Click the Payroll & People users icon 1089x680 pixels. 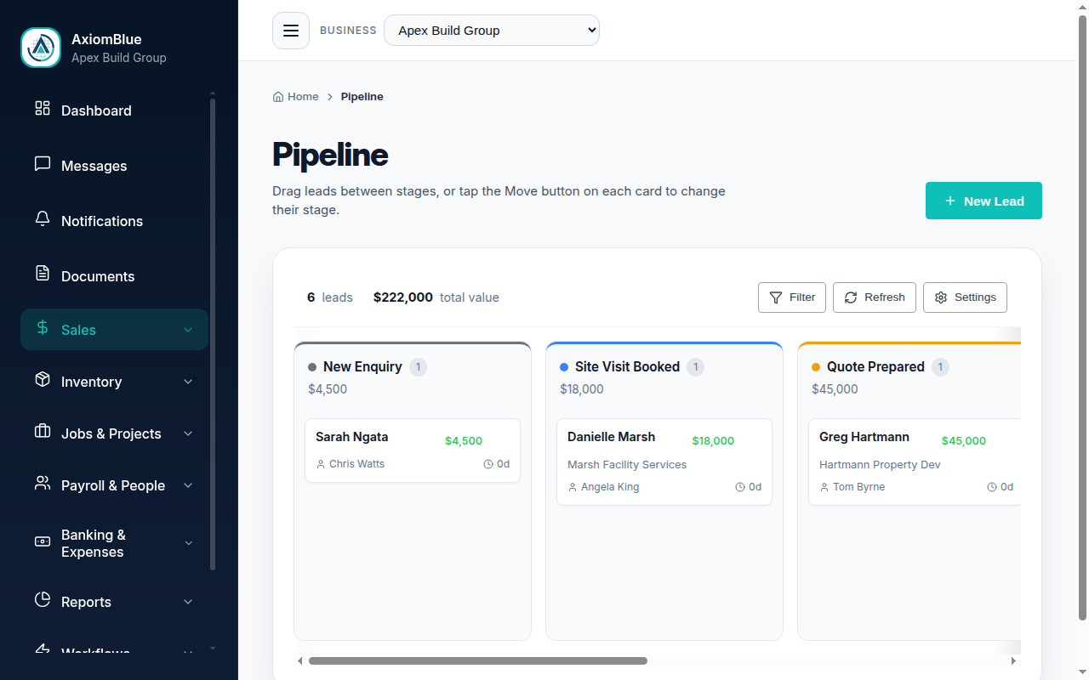coord(43,484)
